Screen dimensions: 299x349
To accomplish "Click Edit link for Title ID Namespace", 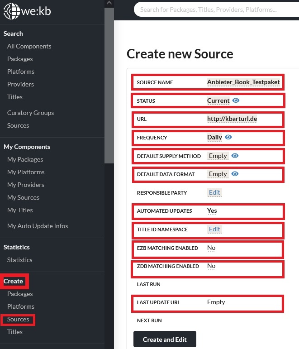I will (x=214, y=229).
